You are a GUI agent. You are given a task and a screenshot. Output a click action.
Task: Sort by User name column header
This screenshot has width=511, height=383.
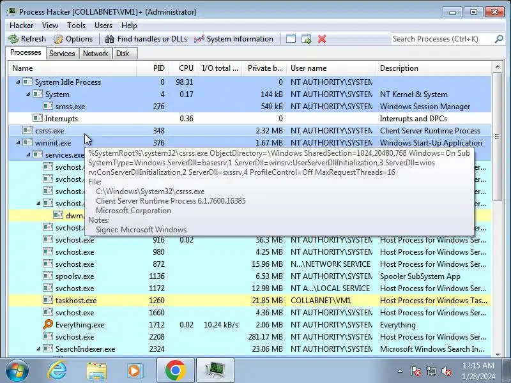coord(331,68)
